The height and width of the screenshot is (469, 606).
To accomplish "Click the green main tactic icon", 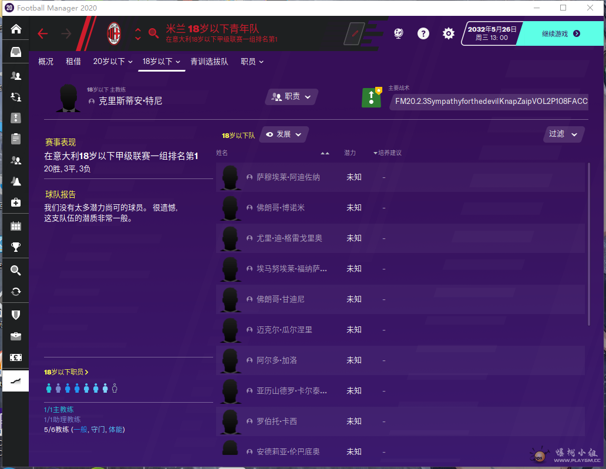I will pos(371,97).
